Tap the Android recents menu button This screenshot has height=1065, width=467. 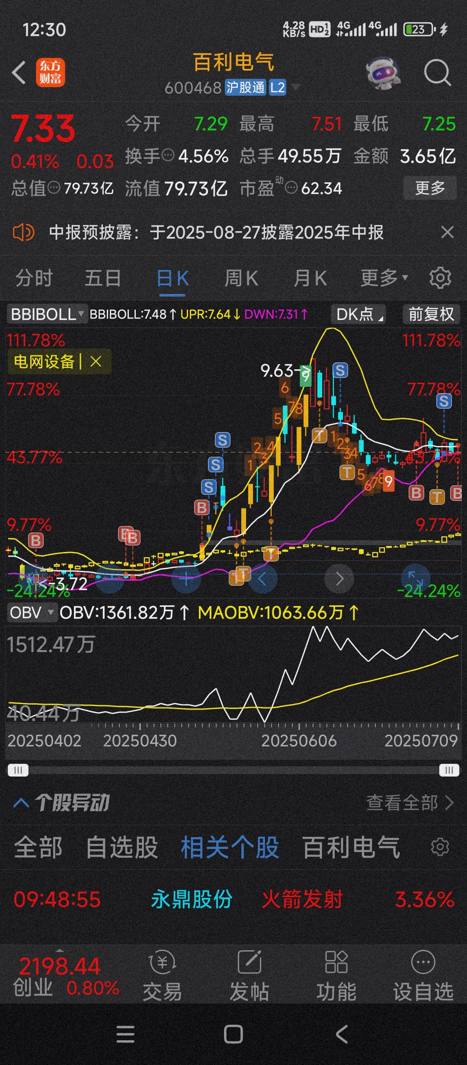(125, 1035)
